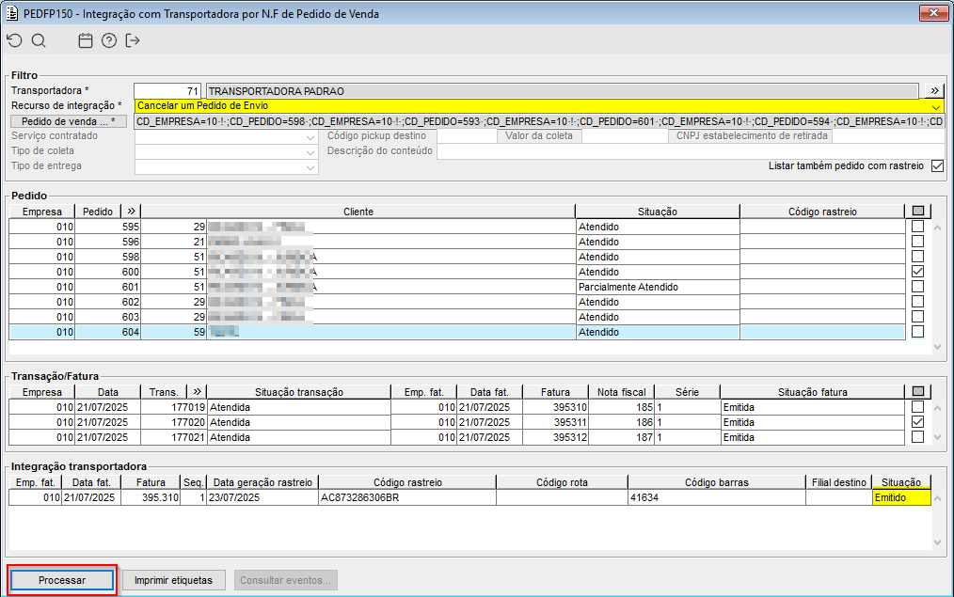
Task: Click the Transportadora code input field
Action: click(167, 91)
